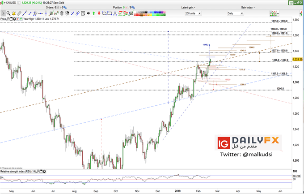The width and height of the screenshot is (304, 194).
Task: Open RSI indicator wrench settings
Action: tap(38, 172)
